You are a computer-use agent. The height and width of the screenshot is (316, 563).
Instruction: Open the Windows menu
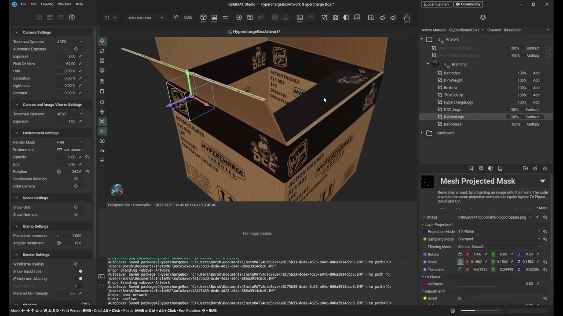tap(65, 4)
